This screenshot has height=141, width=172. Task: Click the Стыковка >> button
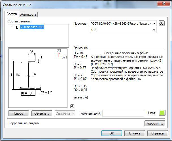pos(65,113)
